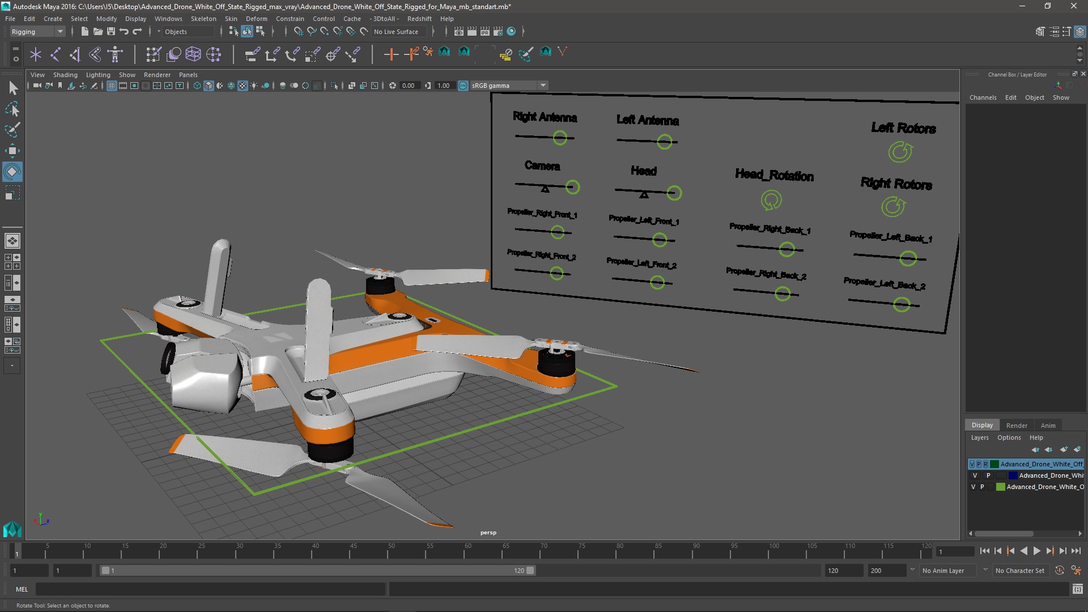Image resolution: width=1088 pixels, height=612 pixels.
Task: Click the Human IK figure icon on shelf
Action: pyautogui.click(x=116, y=54)
